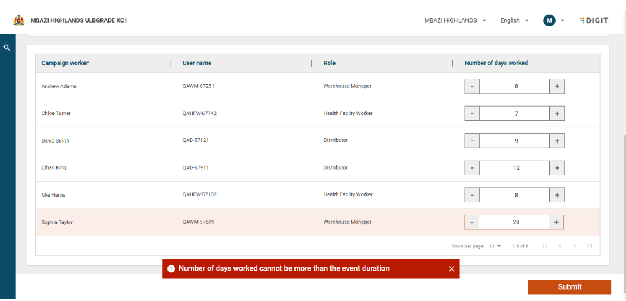Screen dimensions: 626x301
Task: Increase days worked for Andrew Adams
Action: point(557,86)
